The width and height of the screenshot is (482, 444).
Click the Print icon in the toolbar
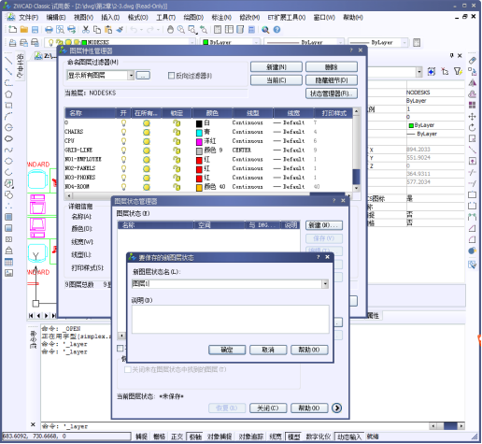click(x=49, y=30)
